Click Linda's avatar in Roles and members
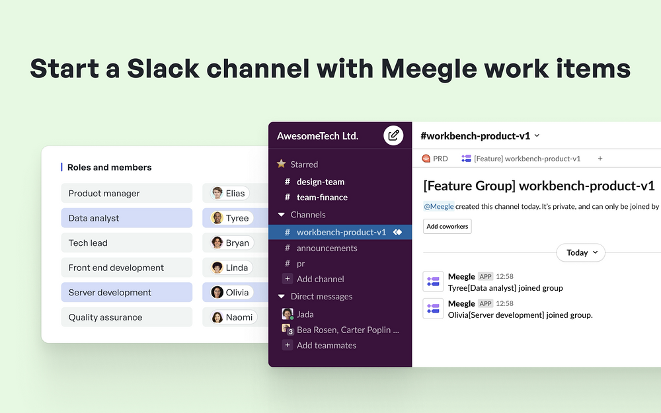Screen dimensions: 661x413 (217, 268)
